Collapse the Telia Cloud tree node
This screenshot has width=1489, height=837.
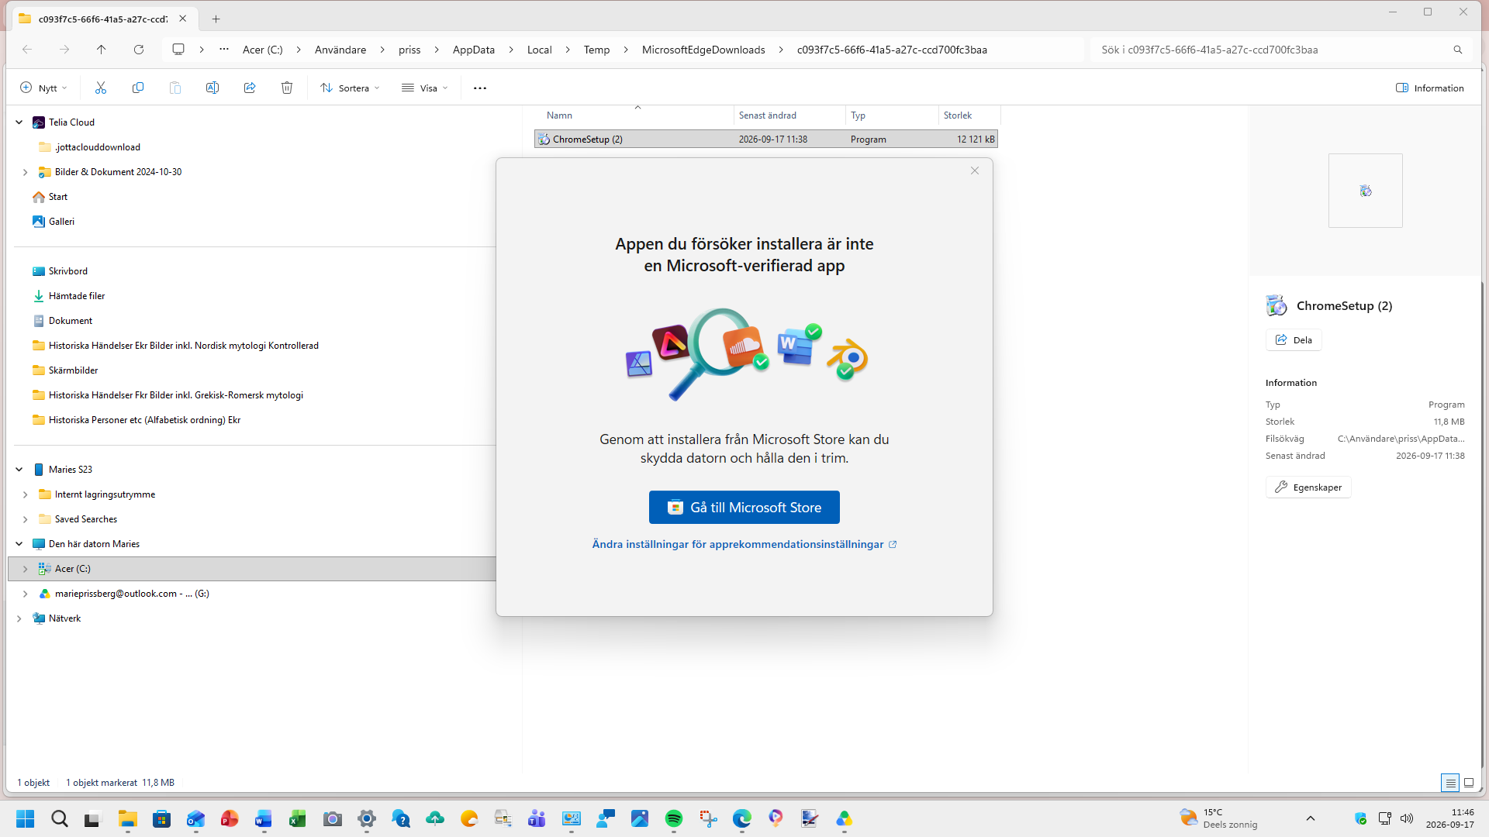point(19,122)
